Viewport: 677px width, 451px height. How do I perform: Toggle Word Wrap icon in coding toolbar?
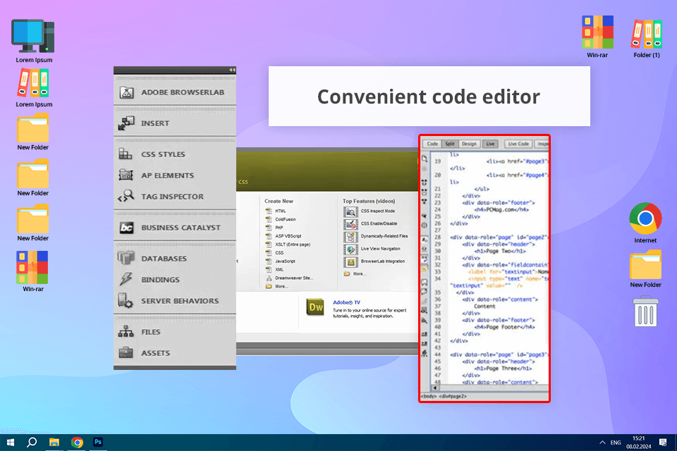point(425,259)
